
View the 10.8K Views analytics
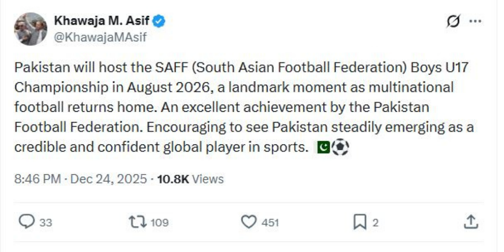click(x=190, y=179)
